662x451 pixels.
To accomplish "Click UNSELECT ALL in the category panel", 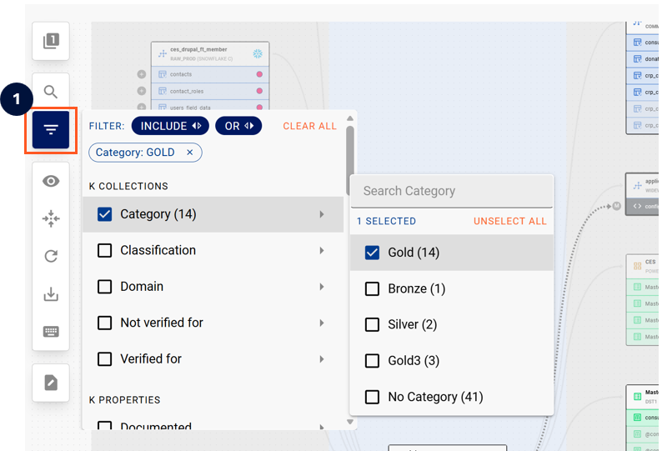I will click(509, 221).
